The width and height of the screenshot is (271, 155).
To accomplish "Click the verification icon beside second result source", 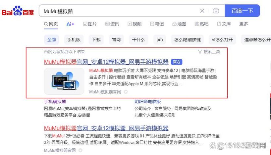I will (81, 150).
